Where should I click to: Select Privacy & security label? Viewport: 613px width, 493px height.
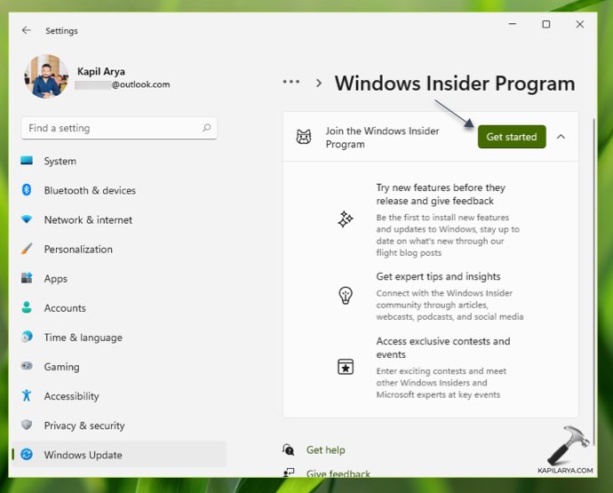(x=84, y=425)
